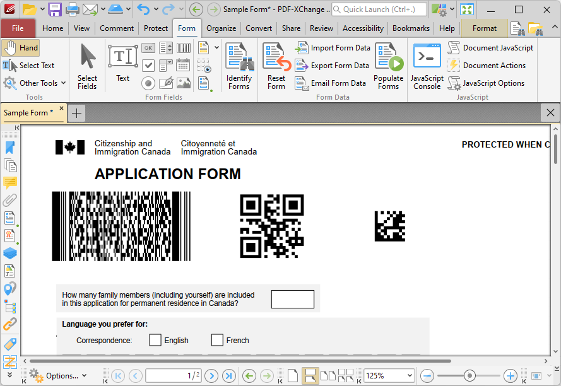Expand the Email dropdown arrow
This screenshot has height=386, width=561.
click(x=103, y=9)
